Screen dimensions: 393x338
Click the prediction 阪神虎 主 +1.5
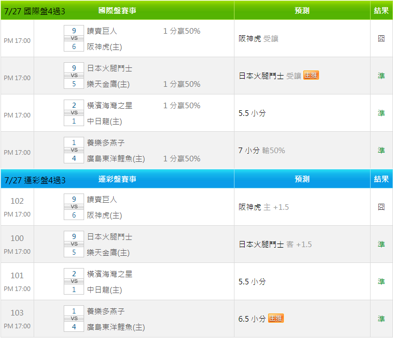pyautogui.click(x=264, y=207)
